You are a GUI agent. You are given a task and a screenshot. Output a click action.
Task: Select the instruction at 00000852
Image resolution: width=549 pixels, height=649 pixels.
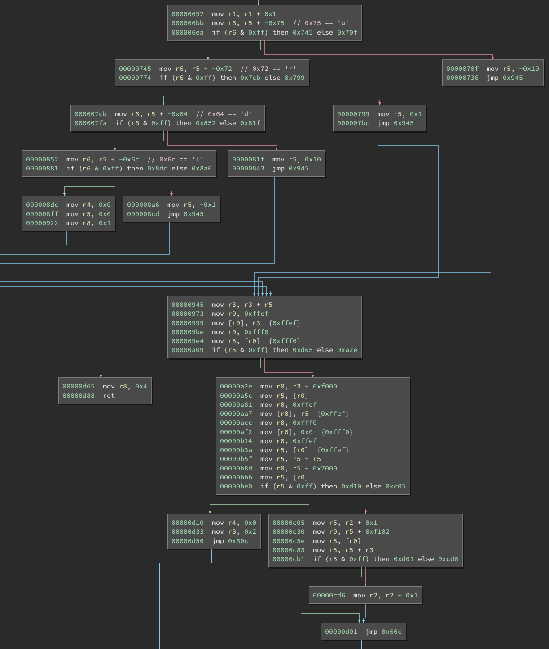click(x=114, y=159)
